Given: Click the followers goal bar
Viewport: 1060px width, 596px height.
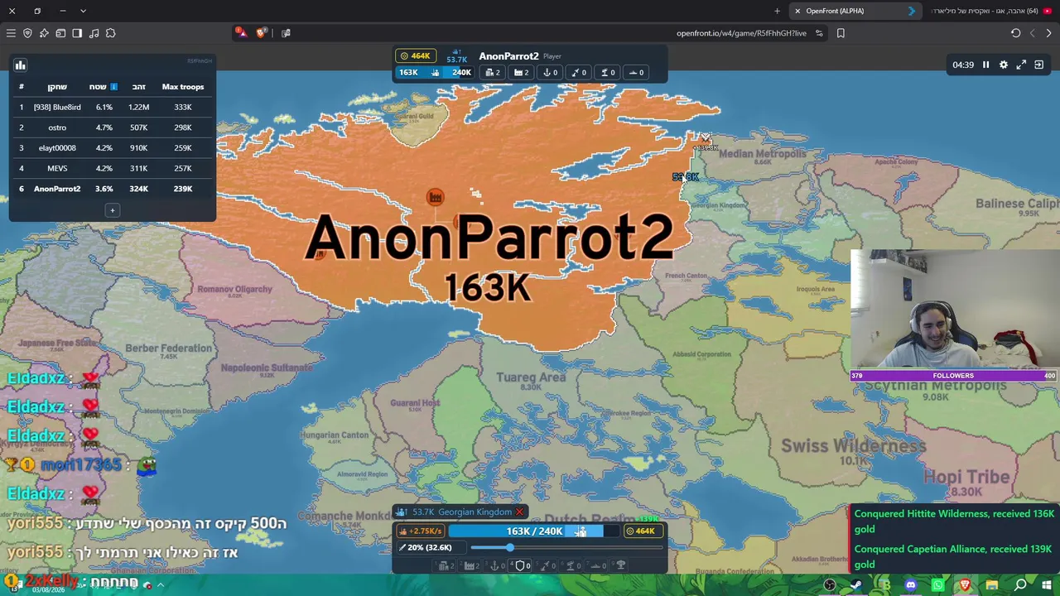Looking at the screenshot, I should (x=954, y=376).
